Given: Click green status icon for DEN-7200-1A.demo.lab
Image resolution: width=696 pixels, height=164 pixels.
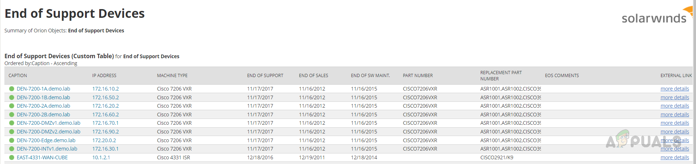Looking at the screenshot, I should pyautogui.click(x=12, y=89).
